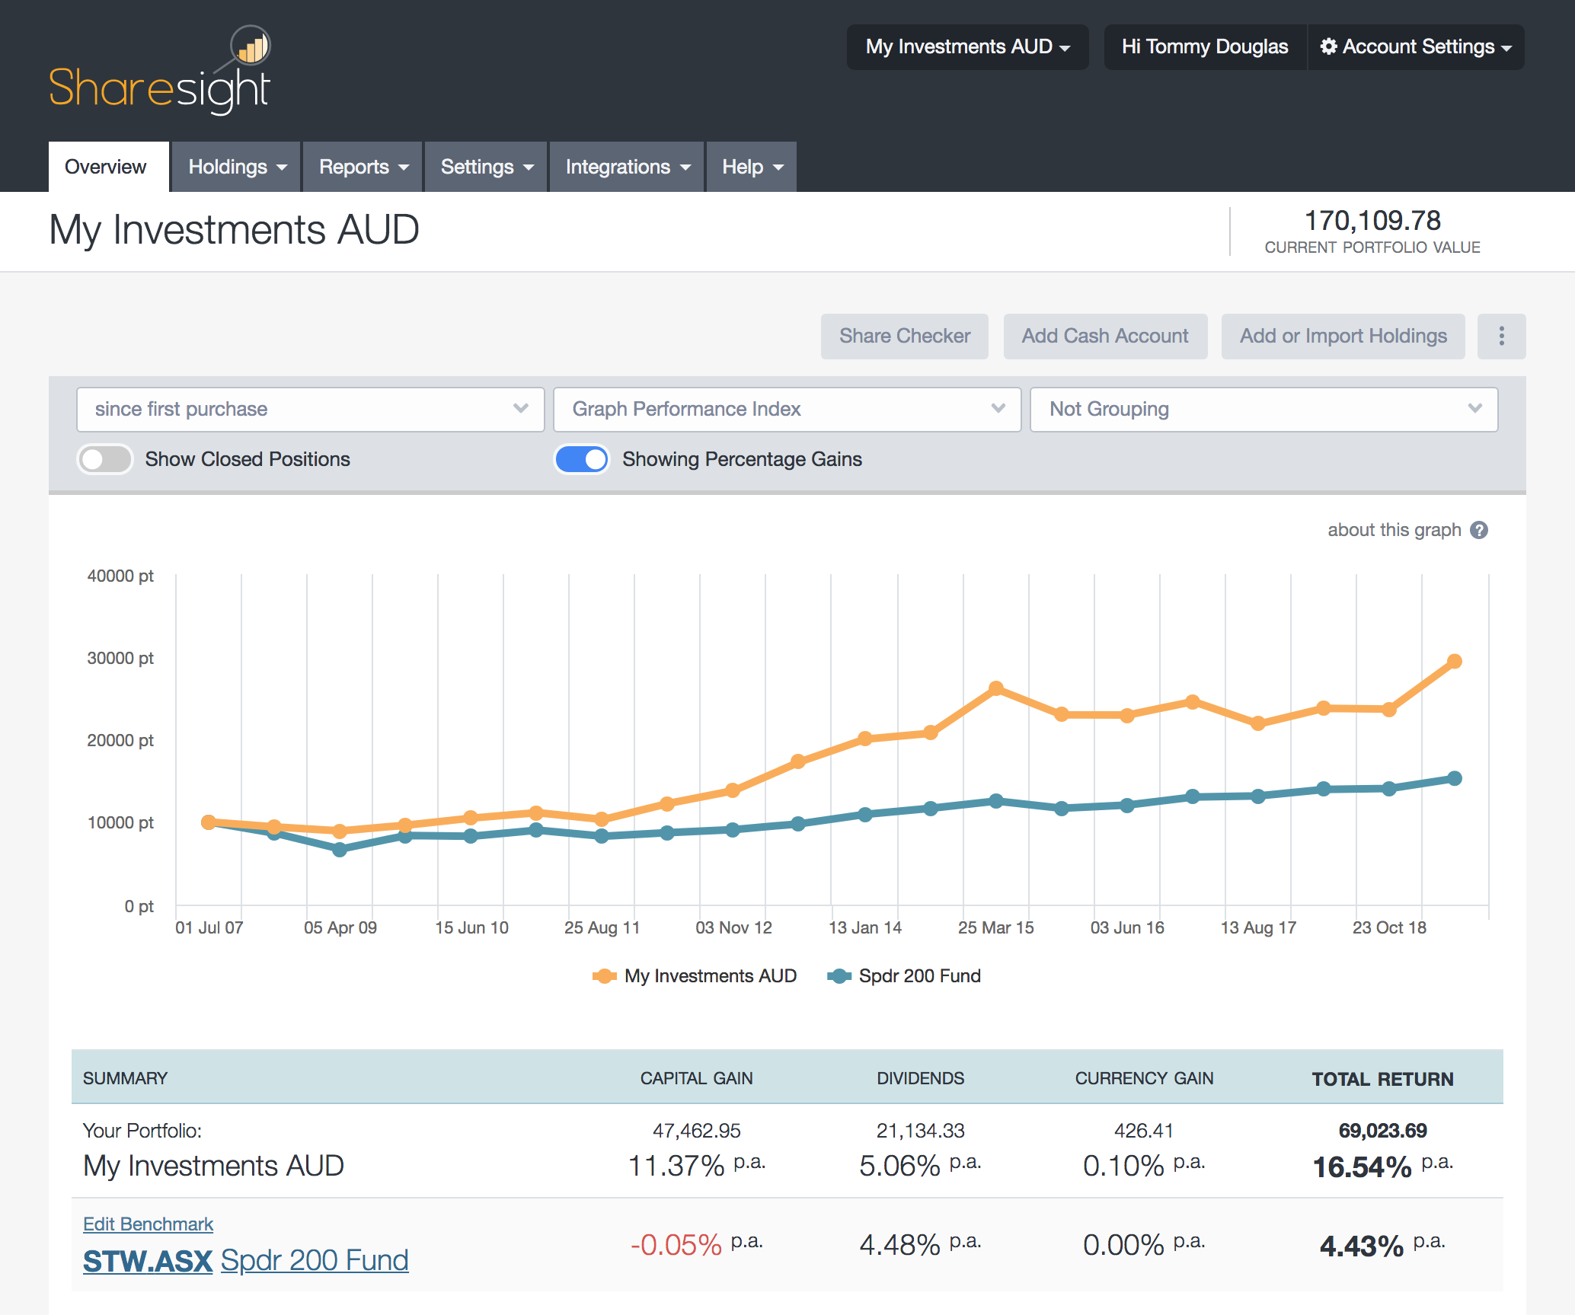Image resolution: width=1575 pixels, height=1315 pixels.
Task: Toggle Show Closed Positions switch
Action: point(105,459)
